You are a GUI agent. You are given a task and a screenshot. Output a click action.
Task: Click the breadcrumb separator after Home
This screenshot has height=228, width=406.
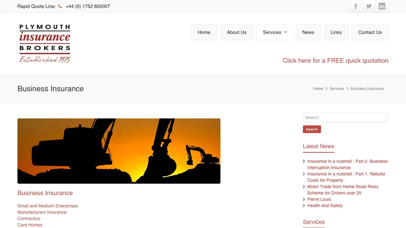click(x=326, y=89)
